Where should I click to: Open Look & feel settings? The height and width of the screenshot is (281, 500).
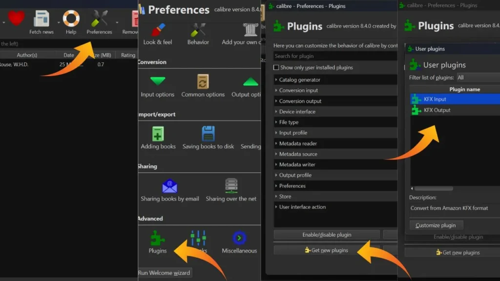coord(158,34)
